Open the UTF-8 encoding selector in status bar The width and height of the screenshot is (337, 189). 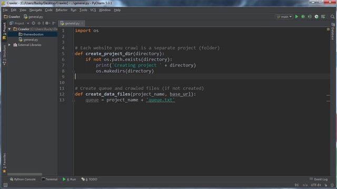316,185
